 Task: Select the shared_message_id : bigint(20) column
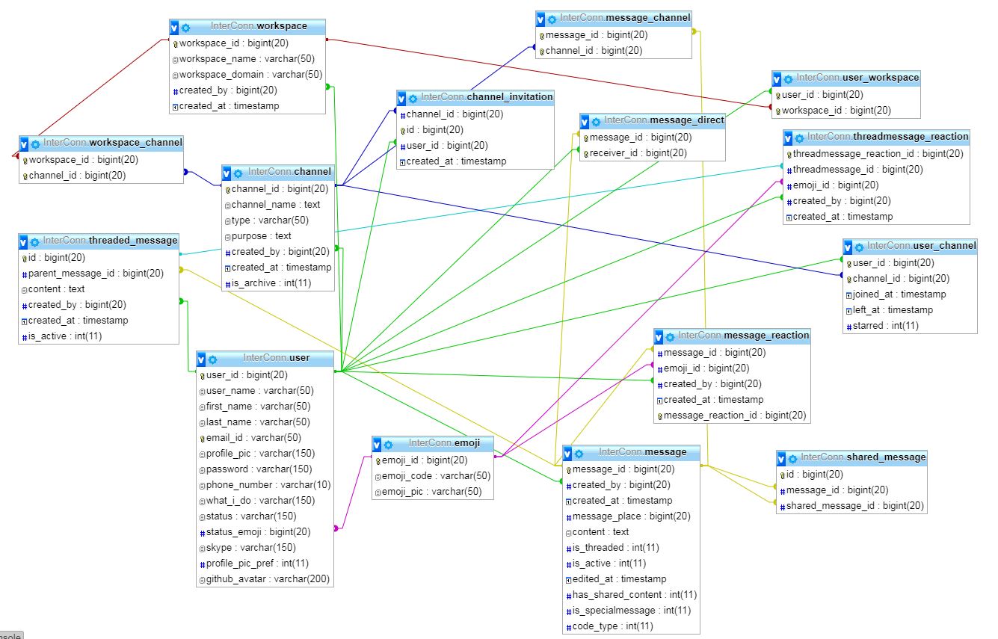[852, 506]
